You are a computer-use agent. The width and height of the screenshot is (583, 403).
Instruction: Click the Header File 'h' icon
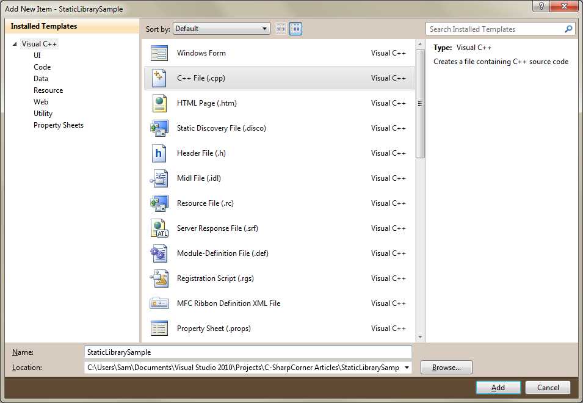coord(159,153)
